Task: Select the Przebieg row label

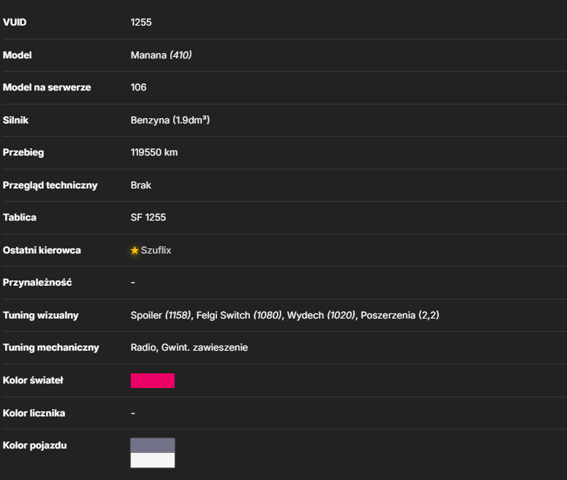Action: (23, 153)
